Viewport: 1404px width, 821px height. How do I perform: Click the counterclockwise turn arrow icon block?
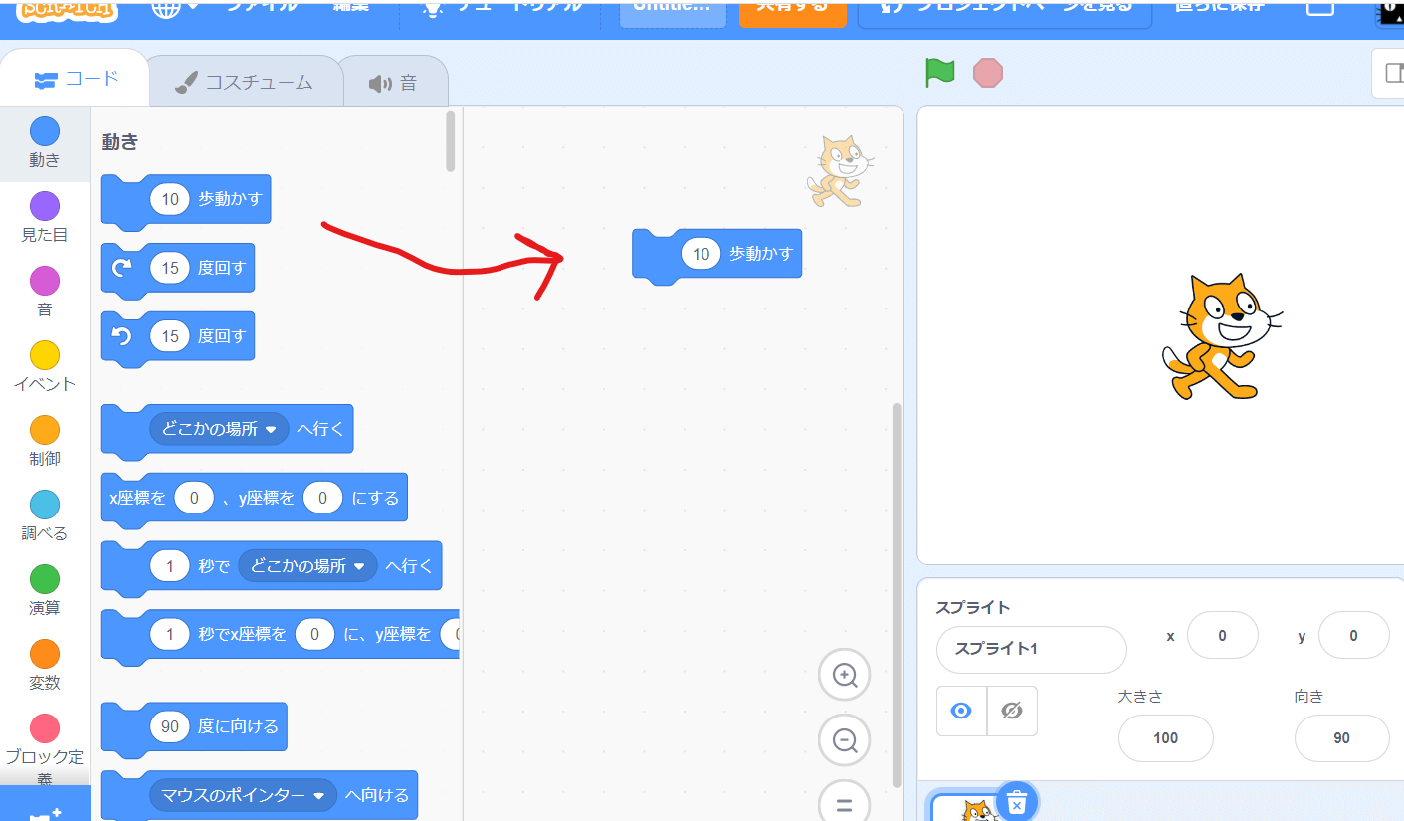tap(122, 336)
